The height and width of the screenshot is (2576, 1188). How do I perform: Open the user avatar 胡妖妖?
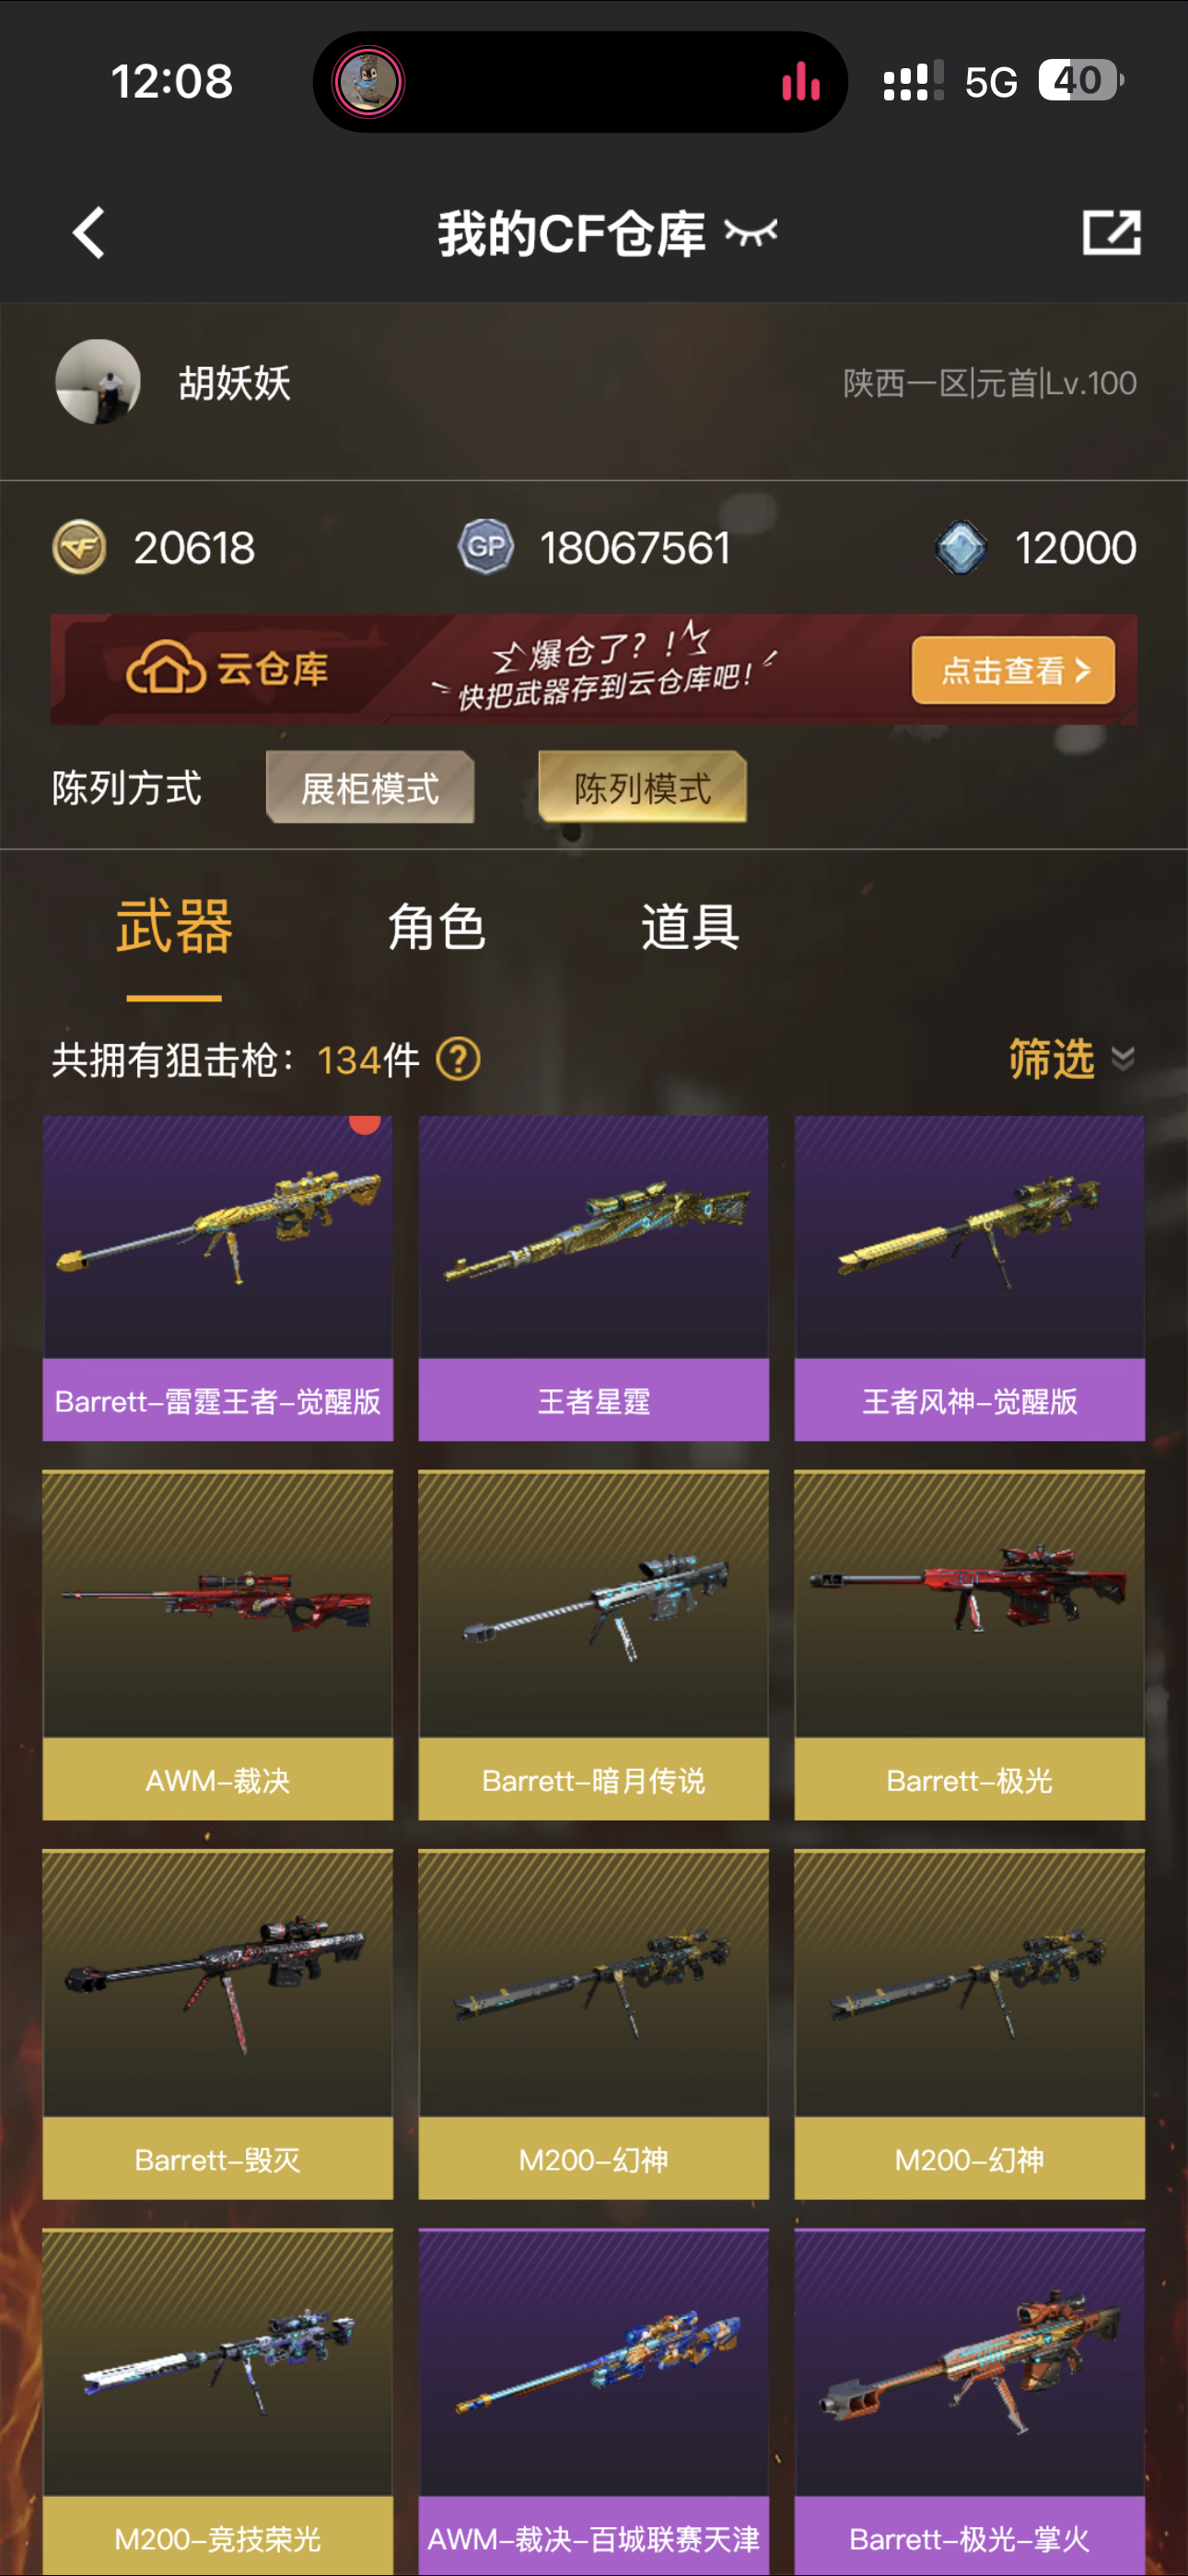(98, 382)
